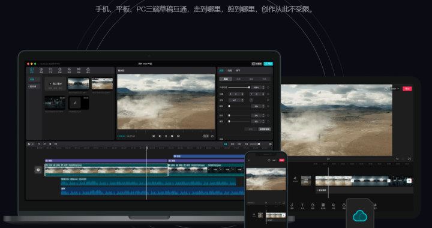Open the Filters tab icon in the laptop editor
The image size is (432, 228).
(88, 70)
